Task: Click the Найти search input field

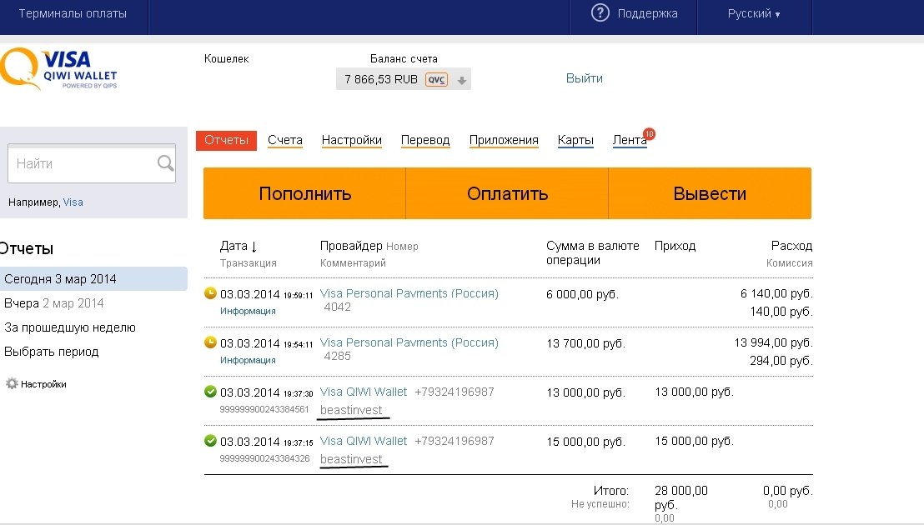Action: pos(92,163)
